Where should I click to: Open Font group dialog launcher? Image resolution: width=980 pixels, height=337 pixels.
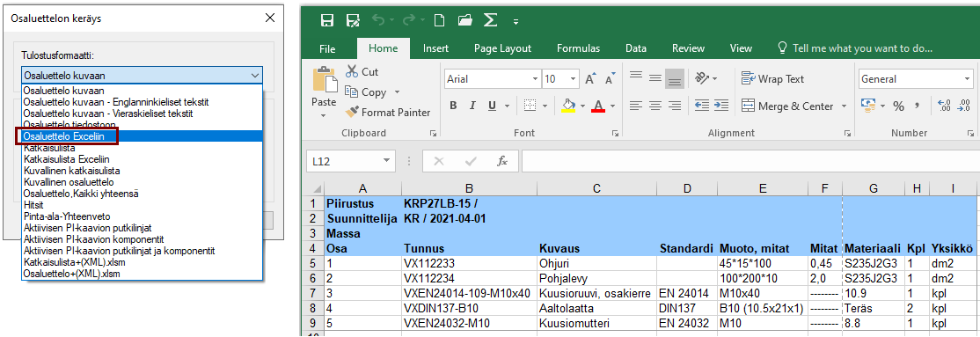pos(616,133)
